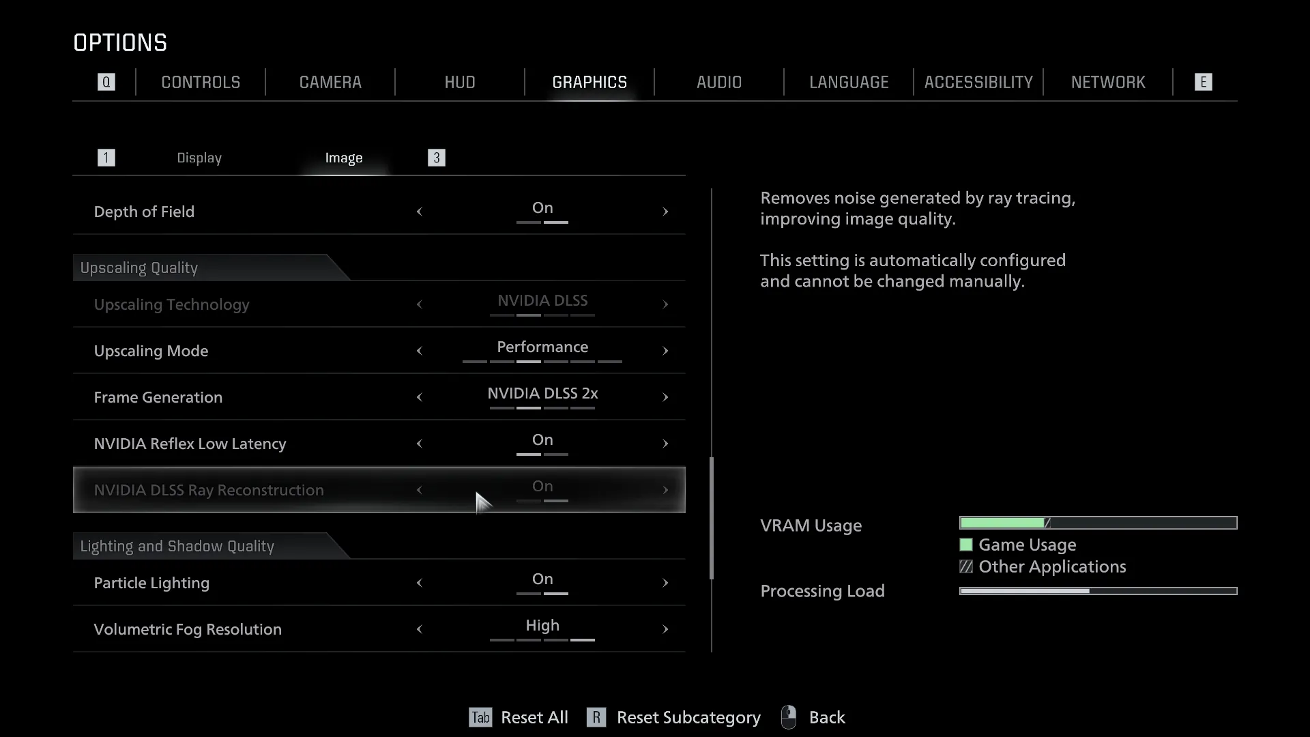Click right arrow for NVIDIA Reflex Low Latency
The image size is (1310, 737).
pyautogui.click(x=665, y=444)
